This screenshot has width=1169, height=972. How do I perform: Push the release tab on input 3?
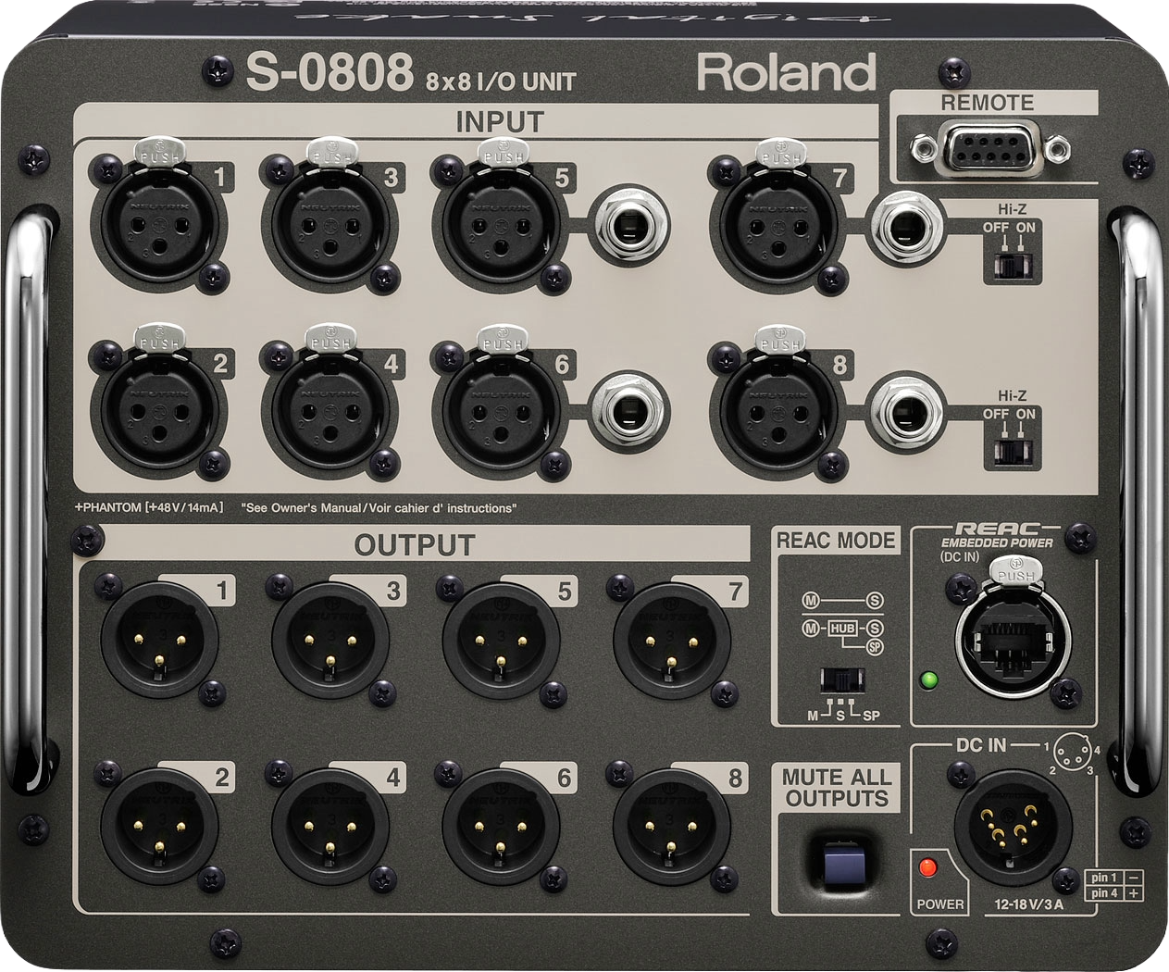(x=330, y=153)
